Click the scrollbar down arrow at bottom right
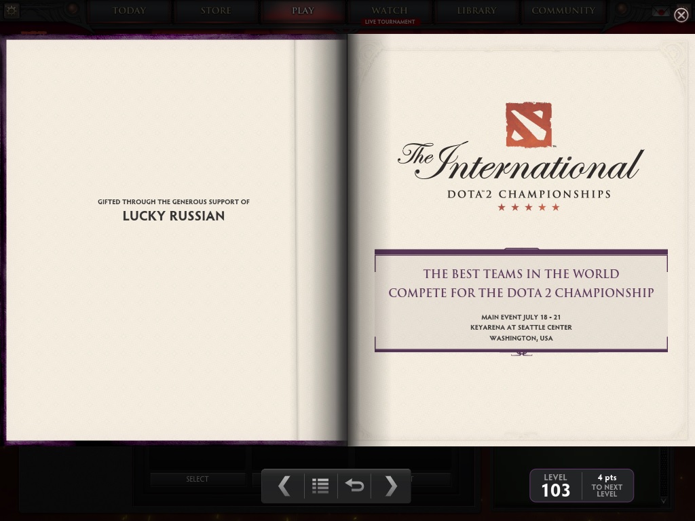This screenshot has width=695, height=521. (x=664, y=501)
